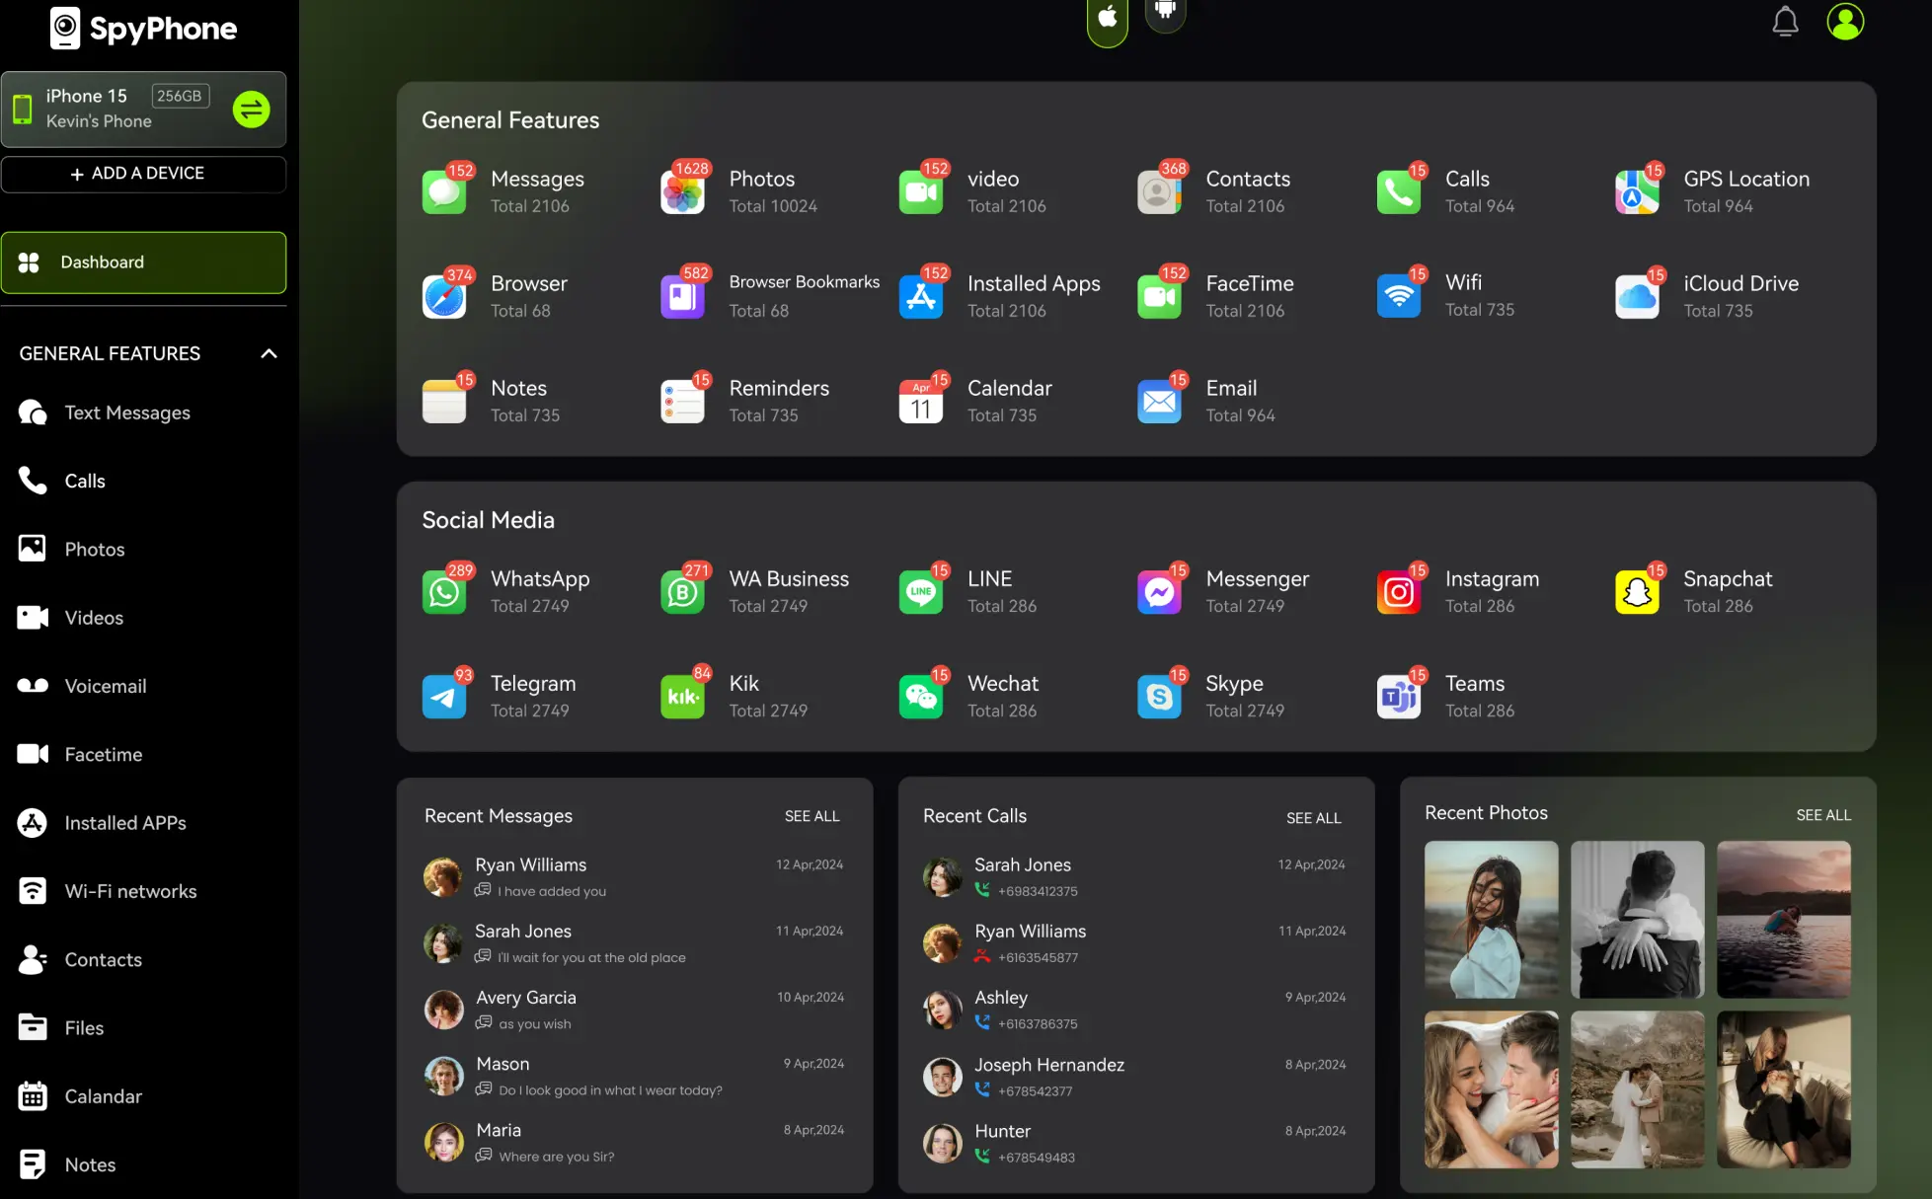View Ryan Williams recent message
The width and height of the screenshot is (1932, 1199).
[636, 875]
